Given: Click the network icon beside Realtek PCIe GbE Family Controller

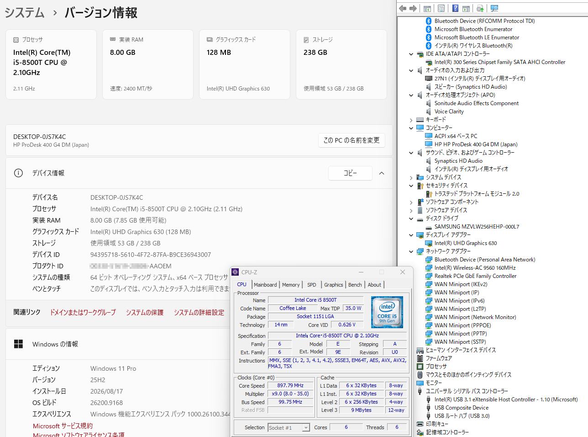Looking at the screenshot, I should pyautogui.click(x=429, y=276).
